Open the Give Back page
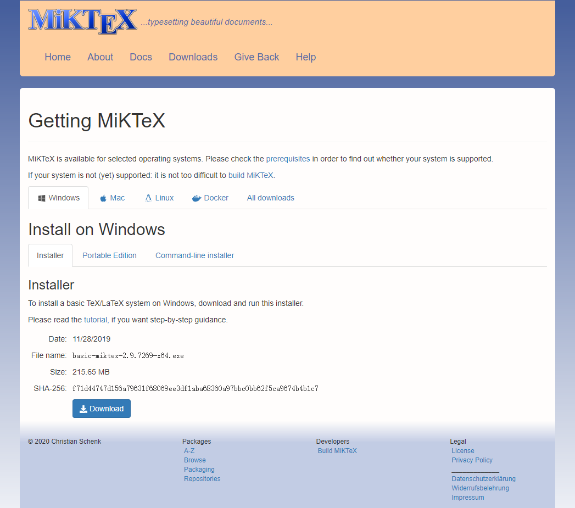 click(256, 57)
